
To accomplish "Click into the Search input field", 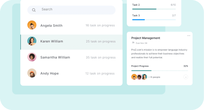I will pos(76,10).
